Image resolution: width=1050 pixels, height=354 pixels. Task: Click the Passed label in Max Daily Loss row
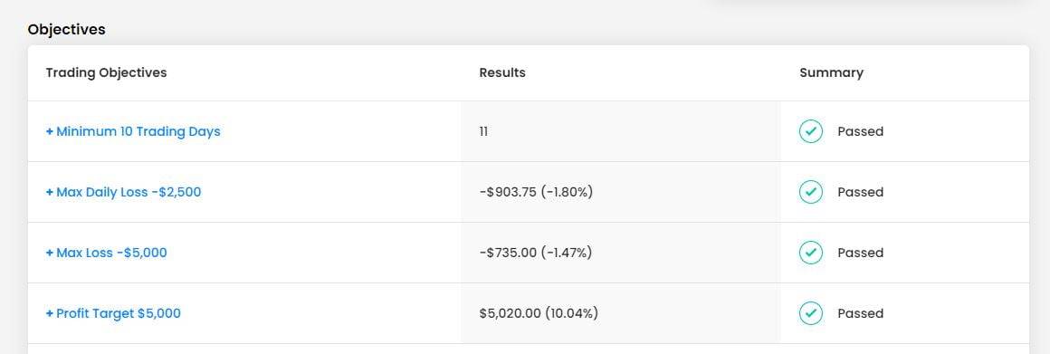(861, 192)
